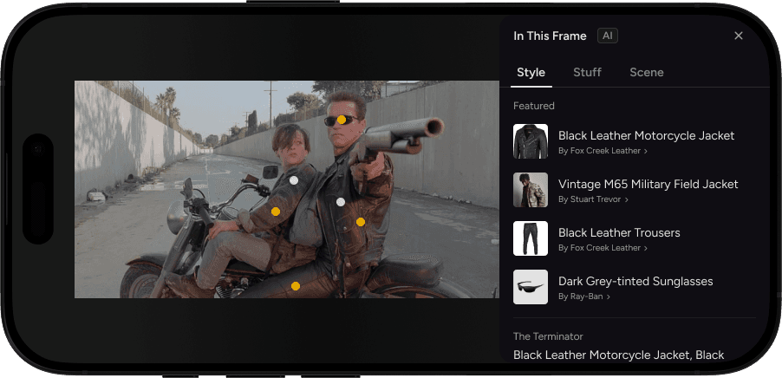Select Vintage M65 Military Field Jacket title

pos(648,184)
